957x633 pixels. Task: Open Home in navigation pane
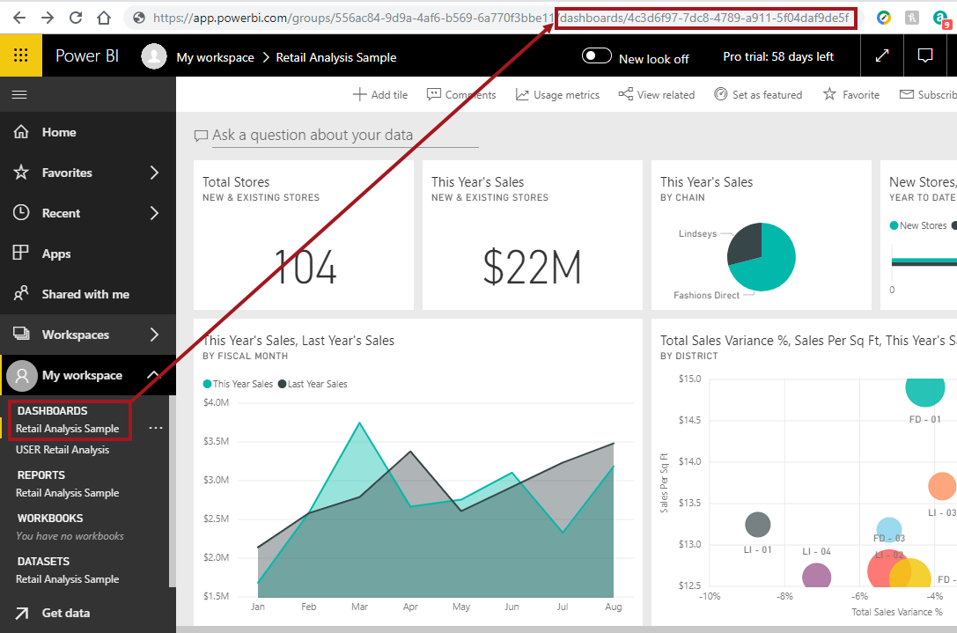(x=58, y=132)
